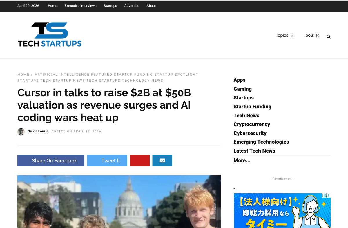The image size is (348, 228).
Task: Click FEATURED breadcrumb category
Action: click(102, 75)
